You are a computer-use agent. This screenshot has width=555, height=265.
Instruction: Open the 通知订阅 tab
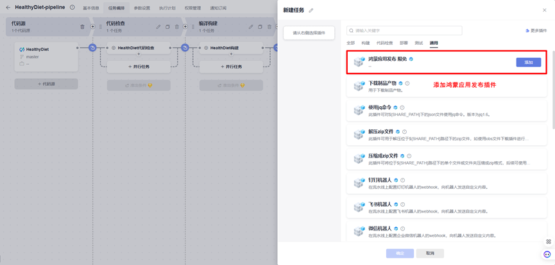click(x=218, y=8)
